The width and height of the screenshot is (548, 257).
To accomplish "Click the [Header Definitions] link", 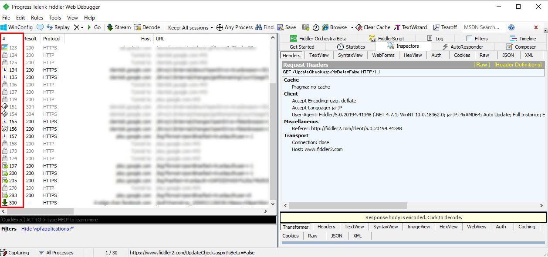I will (x=518, y=65).
